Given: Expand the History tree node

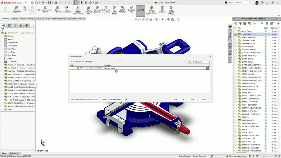Looking at the screenshot, I should (2, 36).
